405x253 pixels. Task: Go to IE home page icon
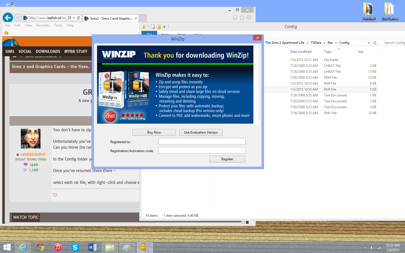[x=235, y=18]
